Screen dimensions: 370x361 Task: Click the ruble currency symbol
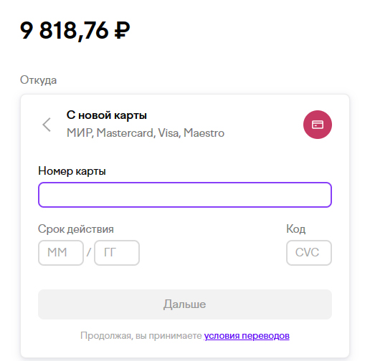tap(122, 30)
